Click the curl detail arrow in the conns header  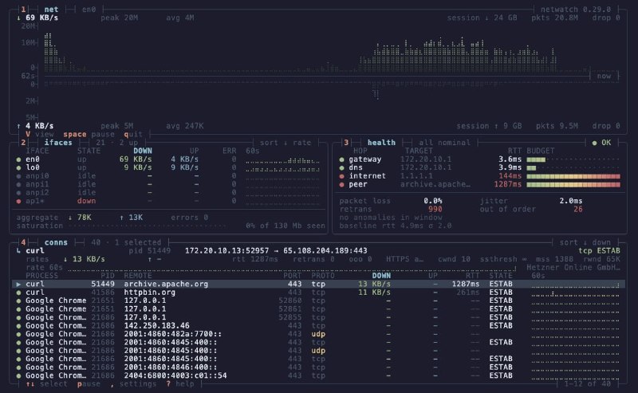point(18,250)
